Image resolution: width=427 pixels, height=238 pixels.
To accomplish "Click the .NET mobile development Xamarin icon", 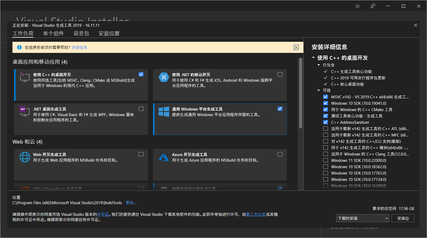I will [x=164, y=77].
